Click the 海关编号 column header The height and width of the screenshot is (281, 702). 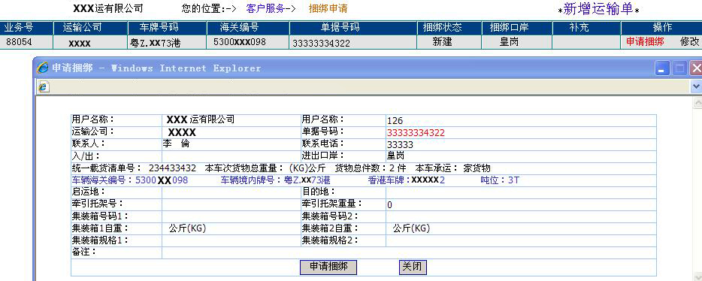248,28
